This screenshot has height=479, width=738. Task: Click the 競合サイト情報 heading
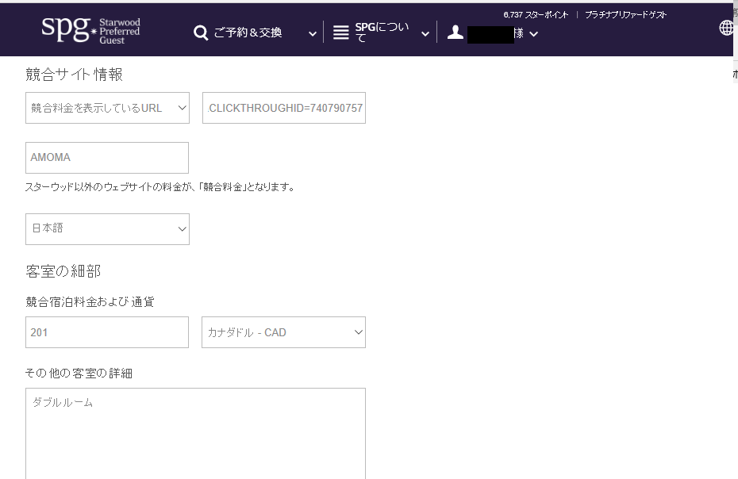(x=74, y=75)
